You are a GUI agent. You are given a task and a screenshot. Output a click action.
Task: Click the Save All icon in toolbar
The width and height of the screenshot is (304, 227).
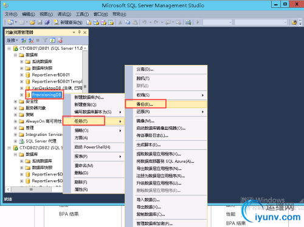coord(47,22)
